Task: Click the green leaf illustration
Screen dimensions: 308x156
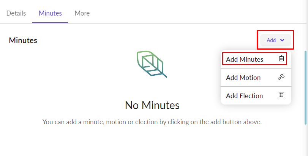Action: [x=151, y=64]
